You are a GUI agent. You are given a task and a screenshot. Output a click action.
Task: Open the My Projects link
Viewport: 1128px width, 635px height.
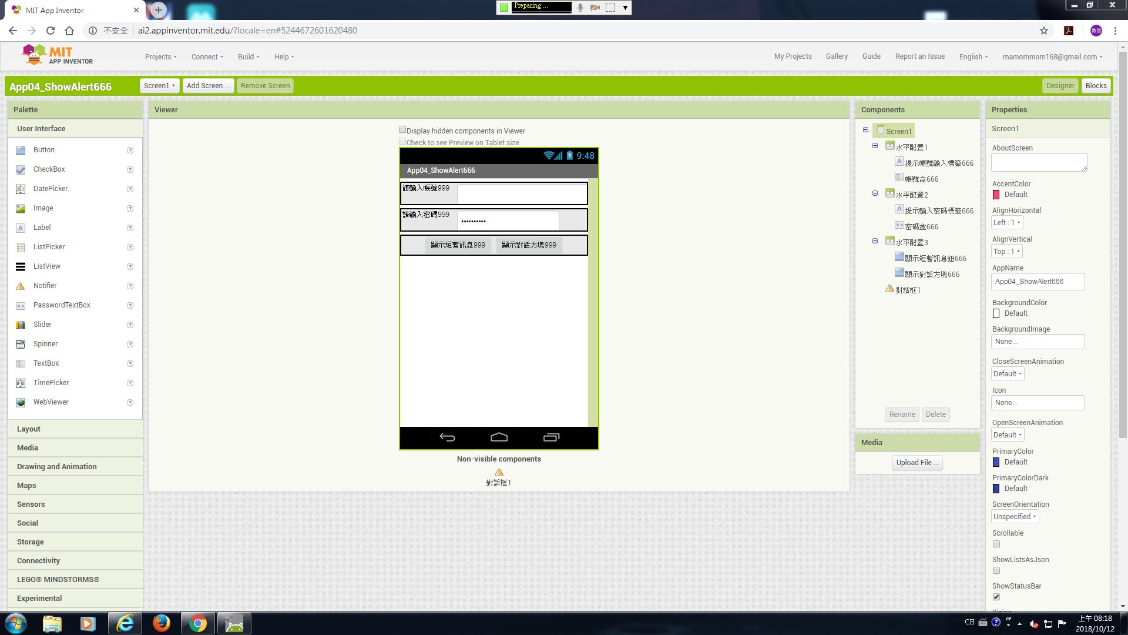(793, 56)
